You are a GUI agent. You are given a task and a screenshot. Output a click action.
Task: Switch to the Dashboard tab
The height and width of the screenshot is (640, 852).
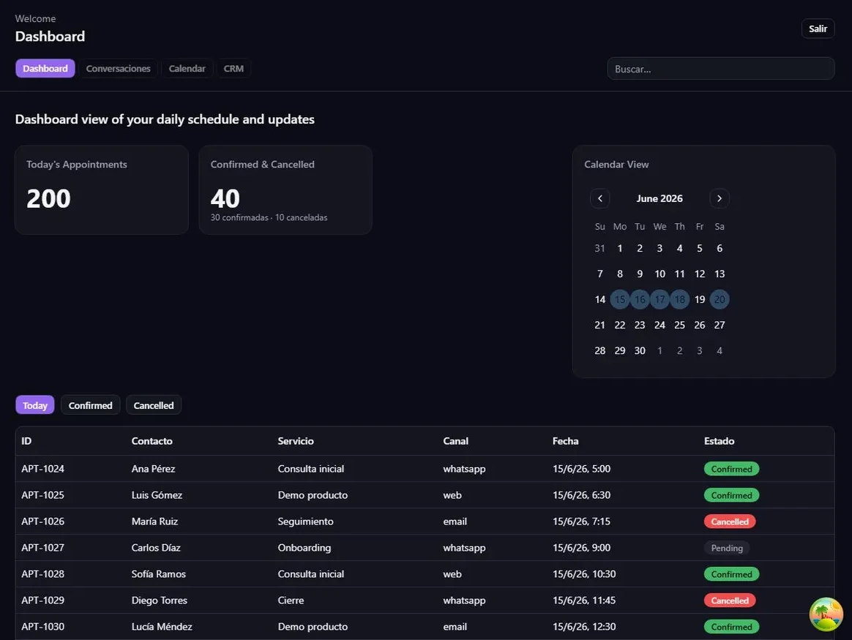click(45, 69)
